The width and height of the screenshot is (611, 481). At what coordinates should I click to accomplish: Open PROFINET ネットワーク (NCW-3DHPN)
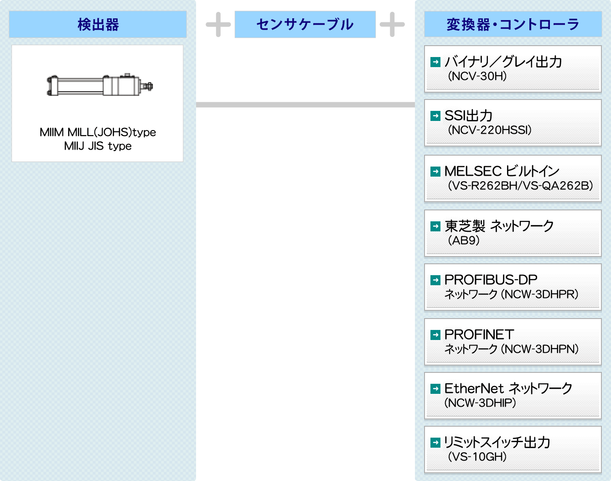coord(513,342)
